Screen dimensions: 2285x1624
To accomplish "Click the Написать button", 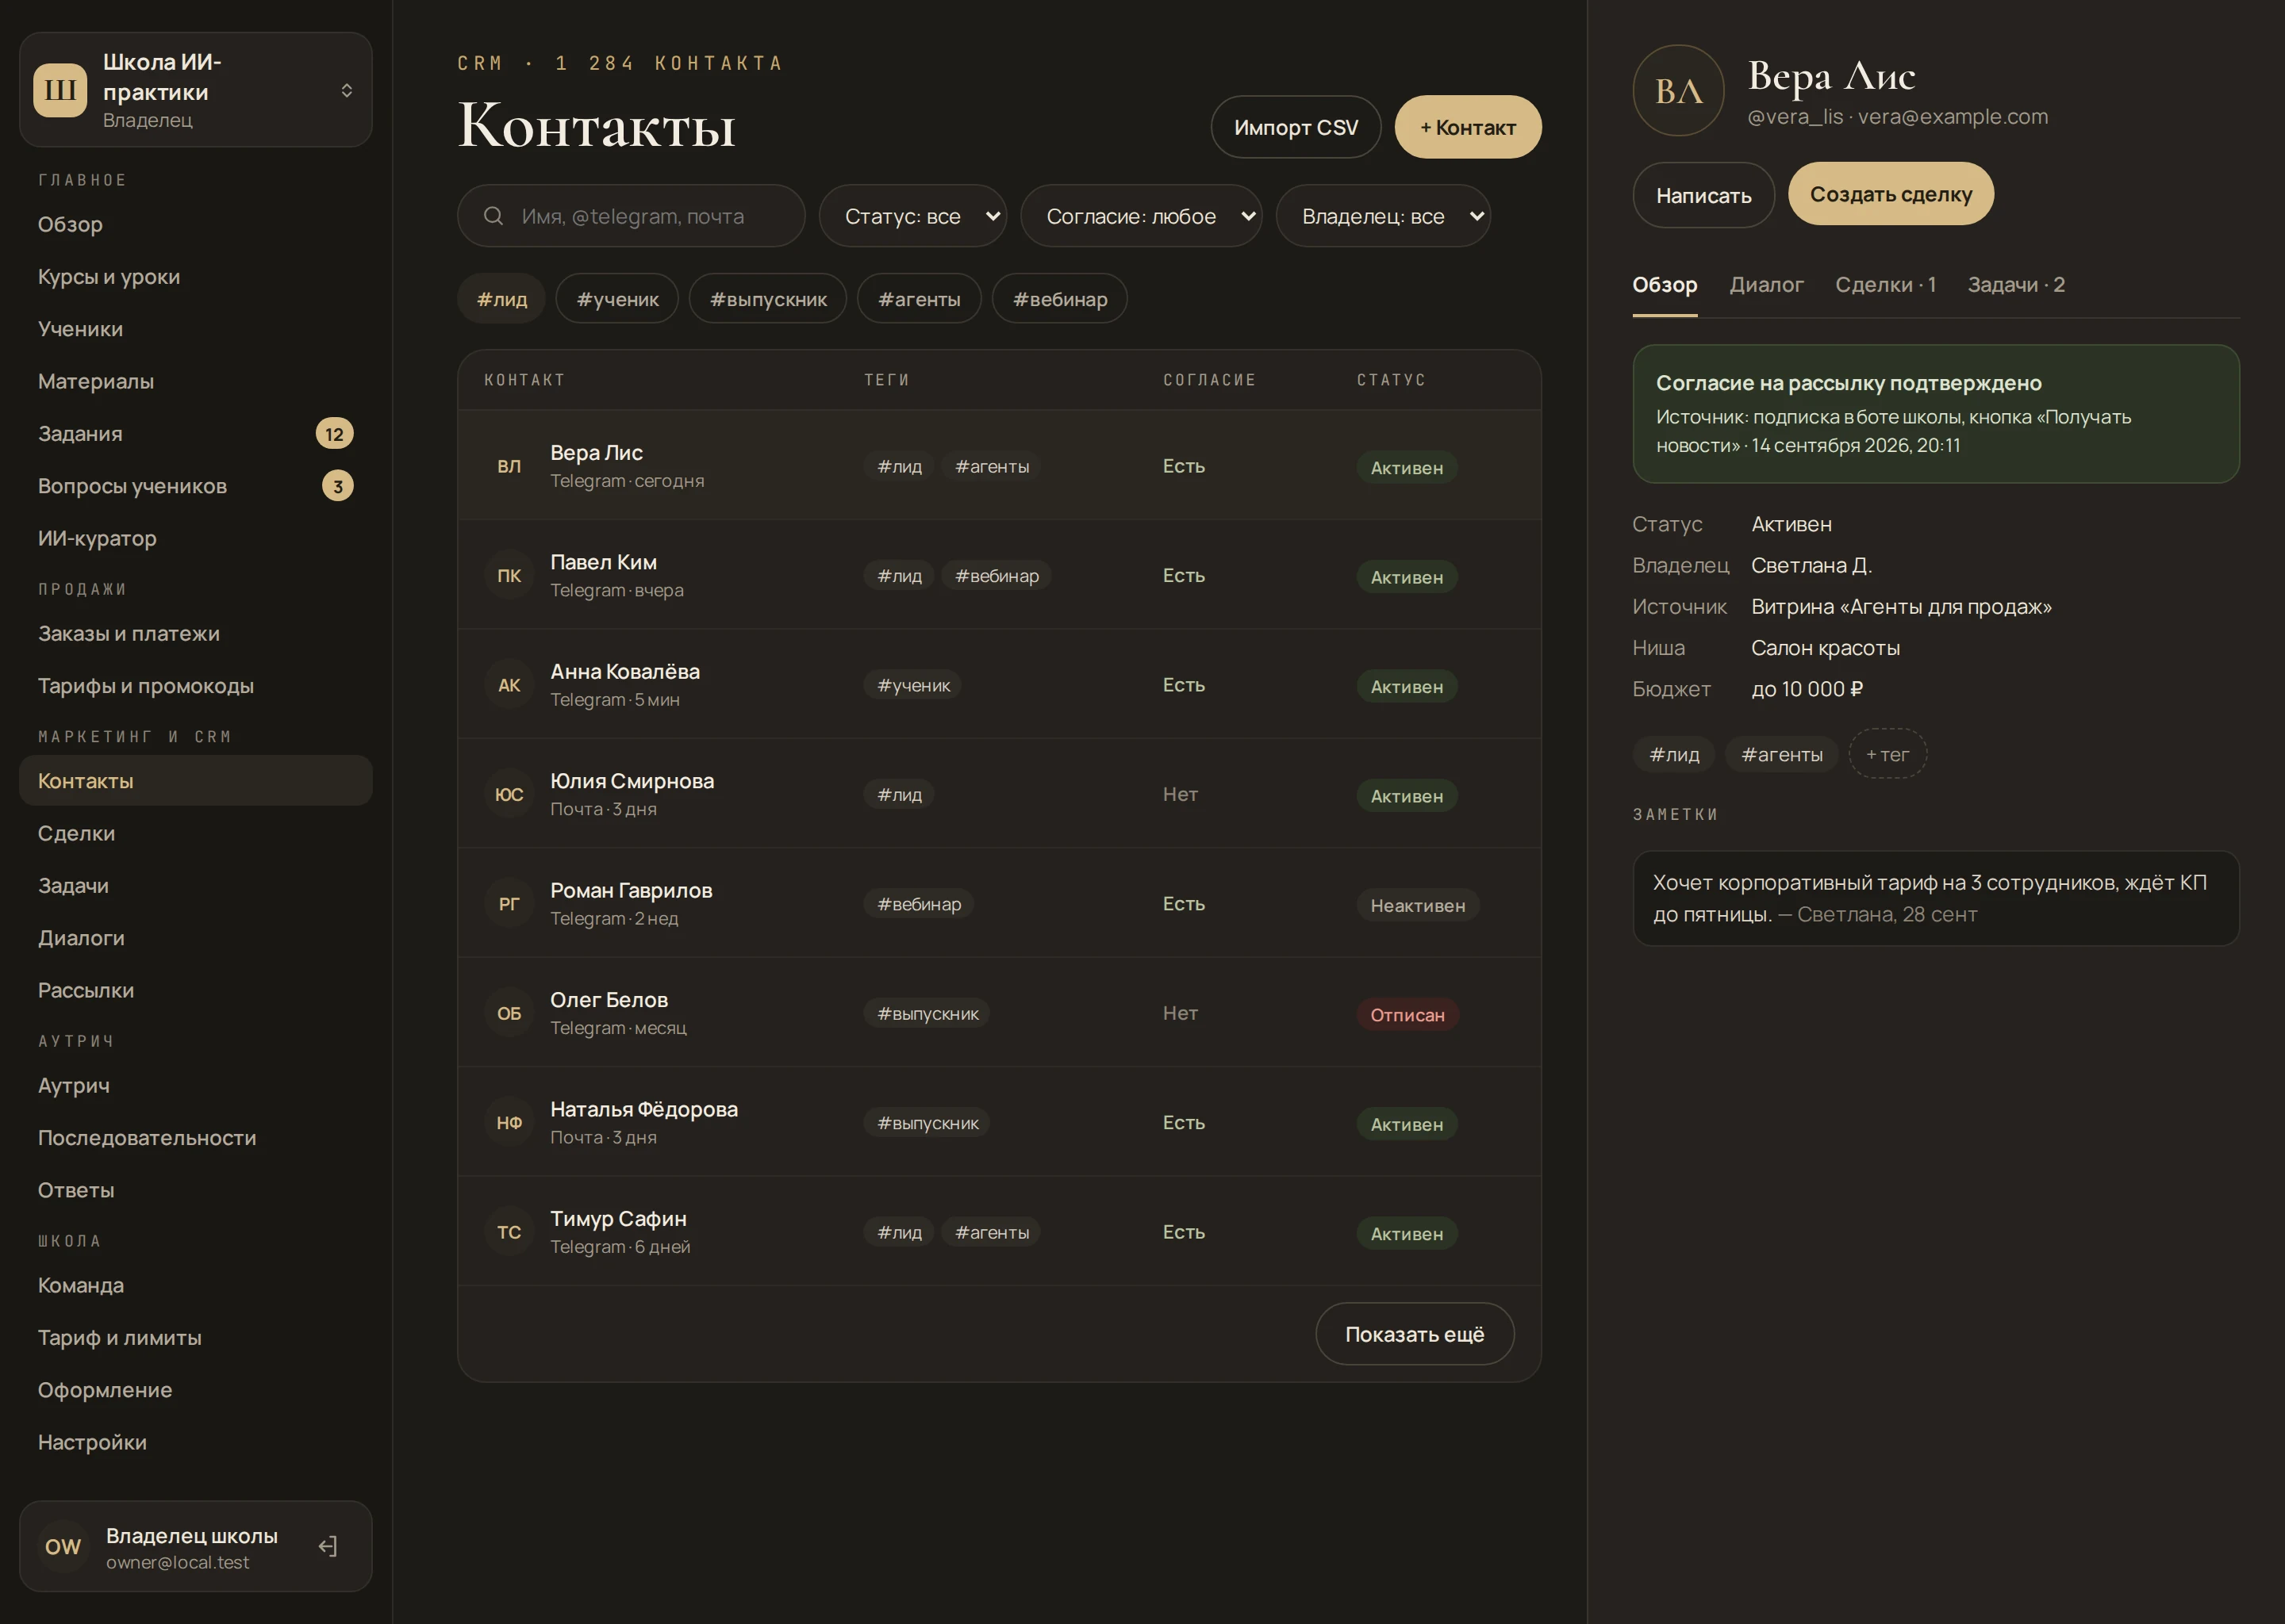I will coord(1703,195).
